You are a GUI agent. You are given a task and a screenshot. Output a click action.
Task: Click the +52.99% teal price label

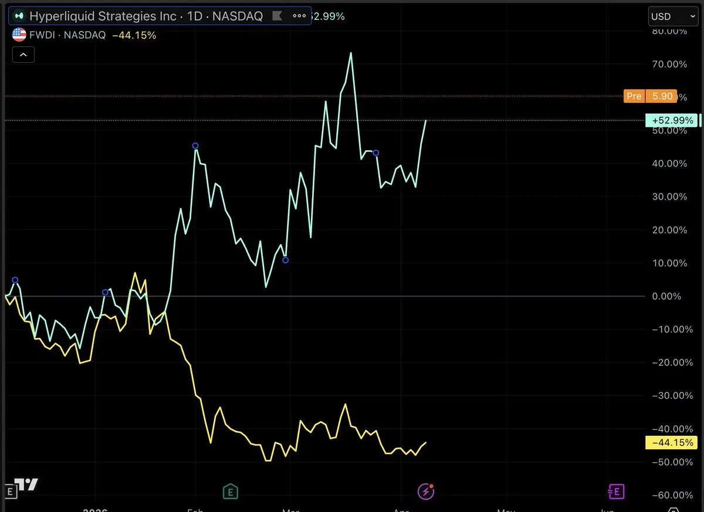coord(672,120)
